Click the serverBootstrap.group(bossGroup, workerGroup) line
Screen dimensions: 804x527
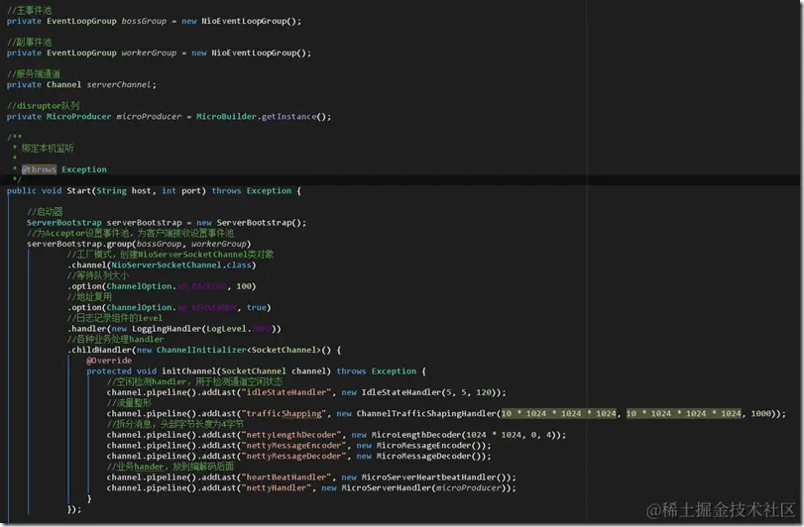[x=139, y=244]
